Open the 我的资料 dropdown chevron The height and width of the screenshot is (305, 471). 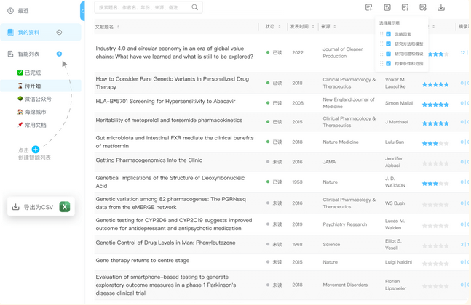click(x=59, y=32)
